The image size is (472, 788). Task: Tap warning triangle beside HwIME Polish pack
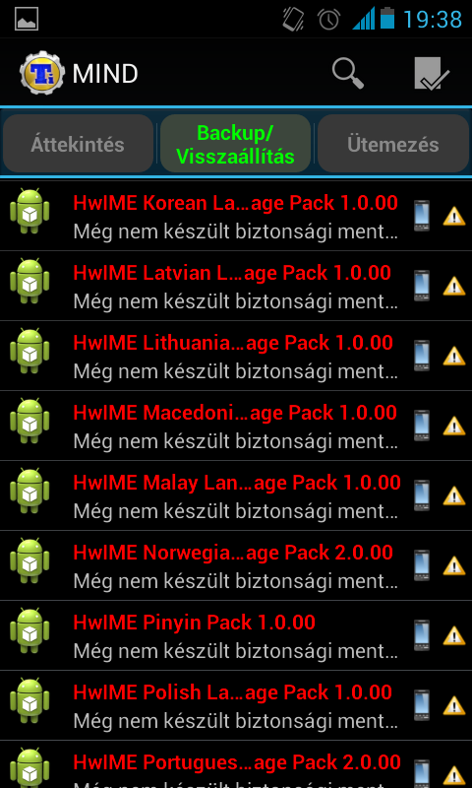(x=454, y=705)
